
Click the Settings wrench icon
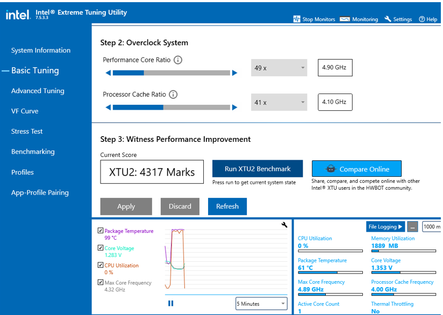pyautogui.click(x=388, y=19)
